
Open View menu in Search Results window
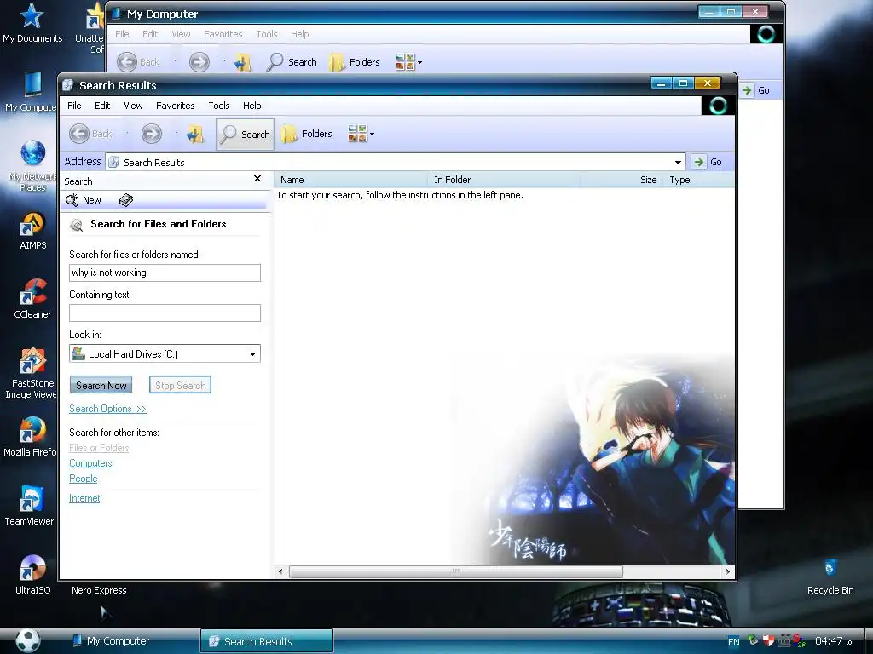click(x=133, y=106)
